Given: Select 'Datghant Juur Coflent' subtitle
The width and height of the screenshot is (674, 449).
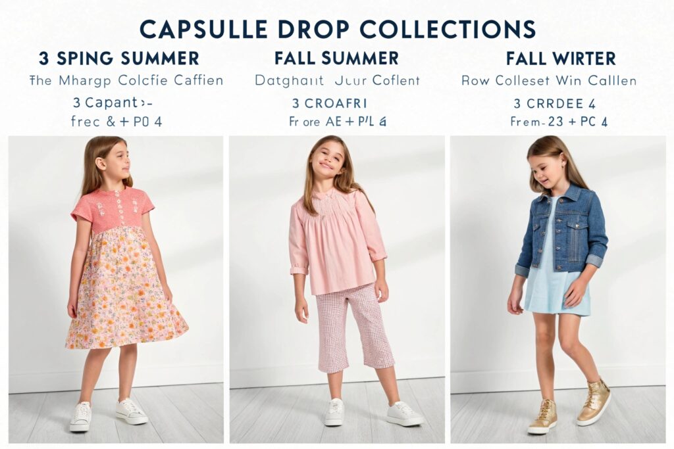Looking at the screenshot, I should (337, 81).
